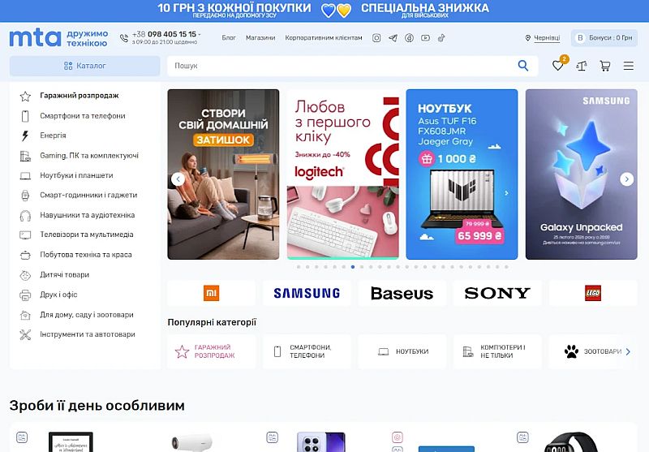Select the active blue carousel dot
The image size is (649, 452).
pos(353,267)
